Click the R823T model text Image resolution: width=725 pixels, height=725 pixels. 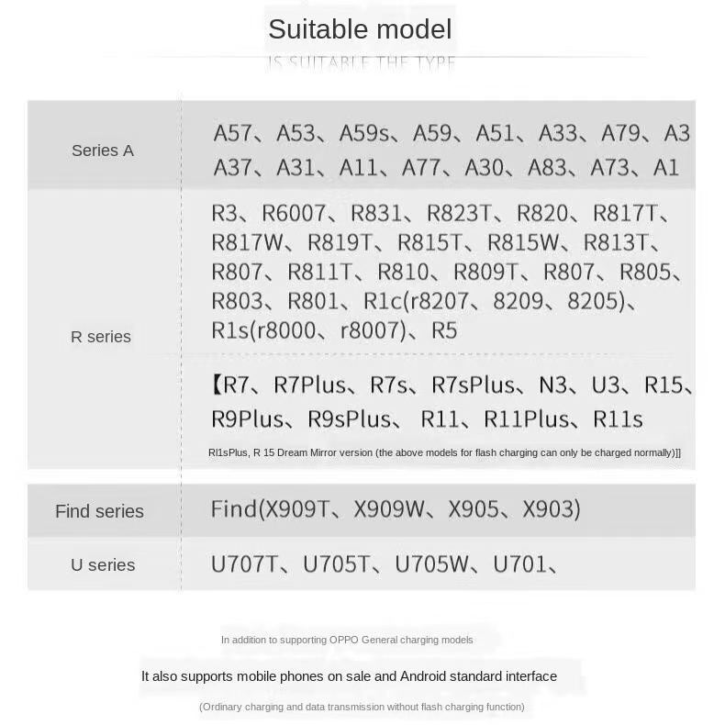tap(460, 214)
